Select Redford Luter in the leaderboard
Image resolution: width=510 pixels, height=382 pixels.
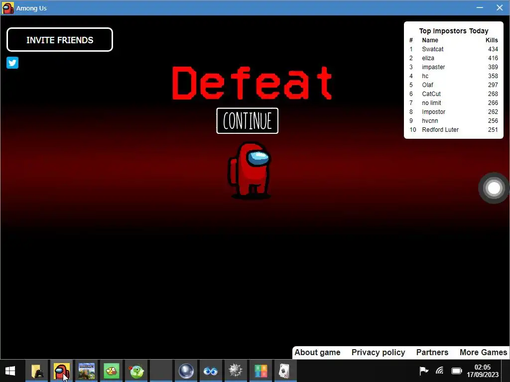pos(440,130)
